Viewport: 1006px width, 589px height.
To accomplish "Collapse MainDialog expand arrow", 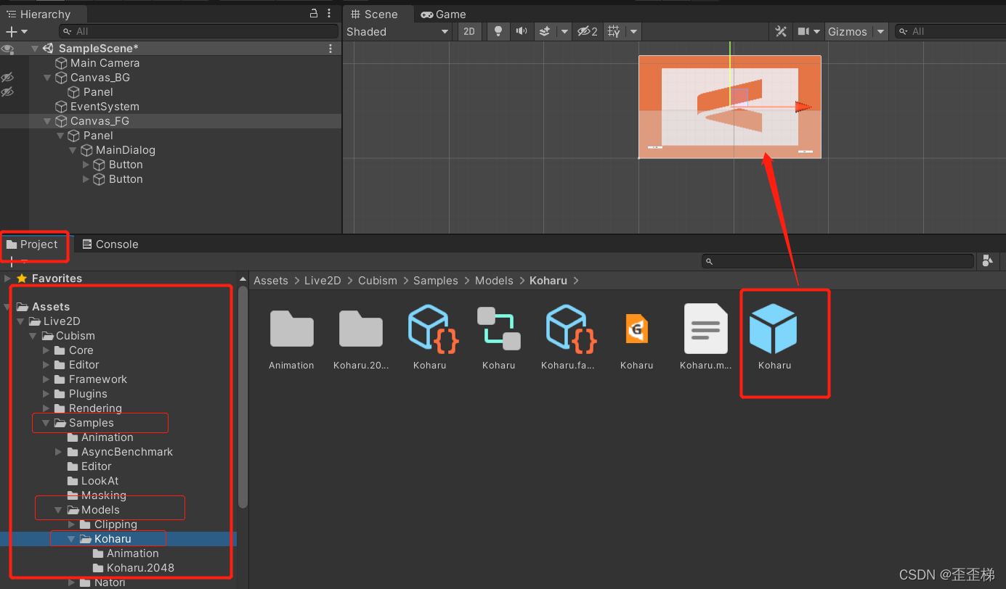I will pos(73,150).
